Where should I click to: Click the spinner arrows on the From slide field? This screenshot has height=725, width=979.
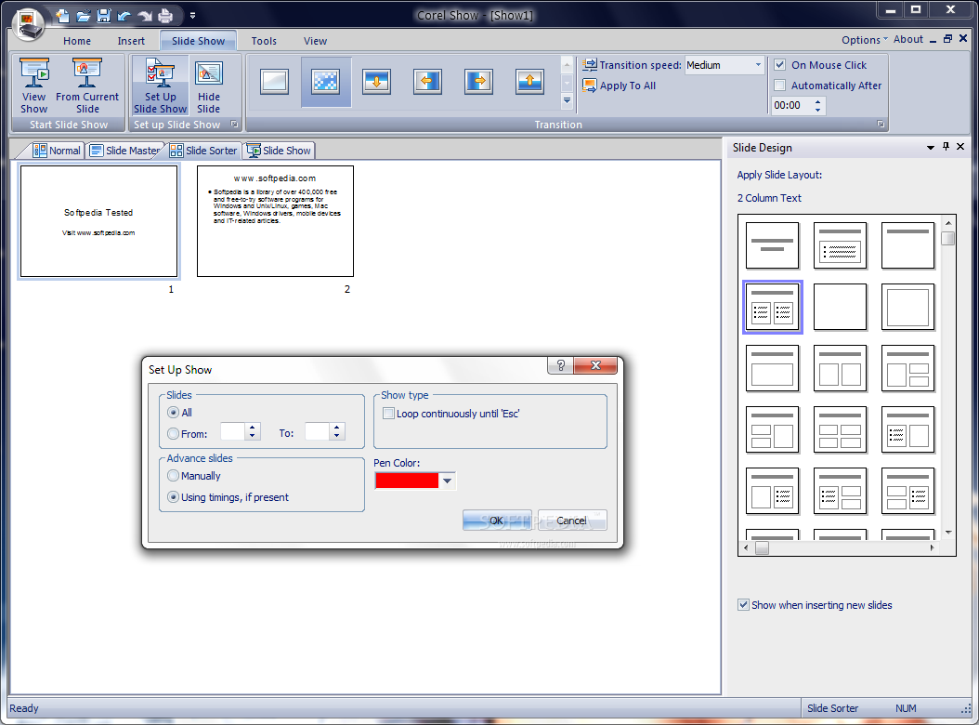253,432
